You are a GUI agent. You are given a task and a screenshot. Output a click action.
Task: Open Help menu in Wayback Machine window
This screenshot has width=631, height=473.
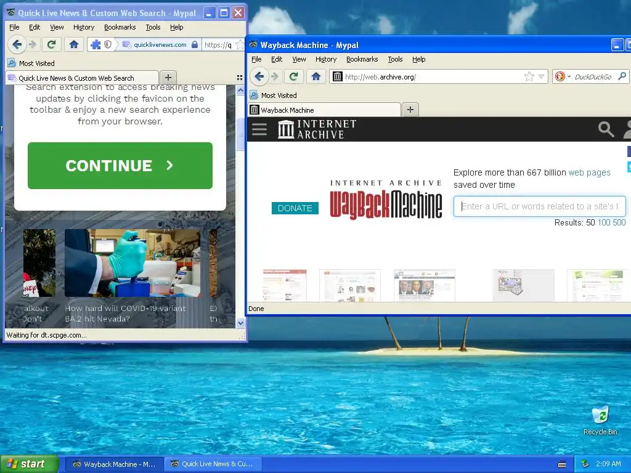(x=418, y=59)
